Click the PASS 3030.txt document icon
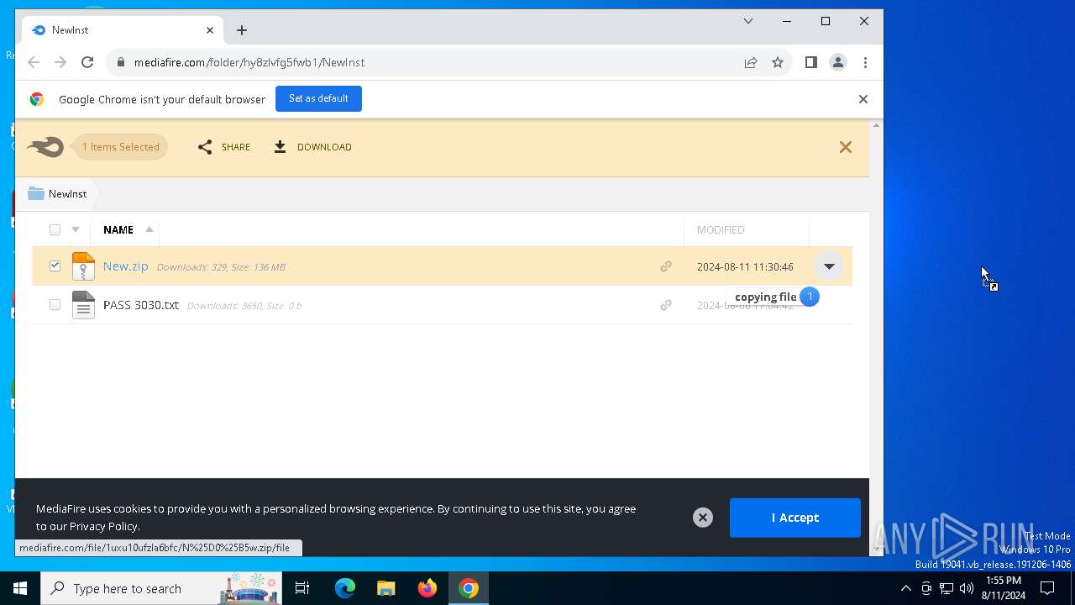This screenshot has height=605, width=1075. coord(83,305)
